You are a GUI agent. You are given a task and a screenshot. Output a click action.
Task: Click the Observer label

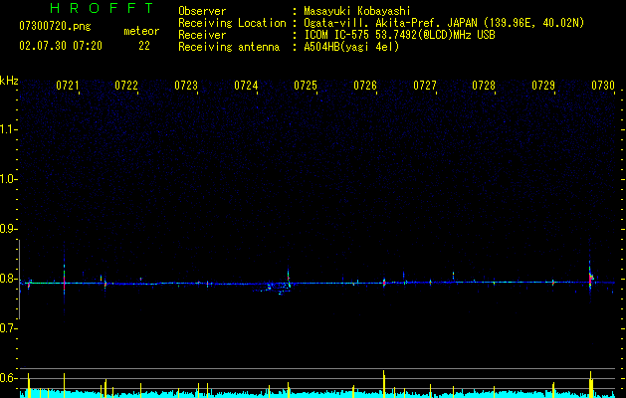(202, 11)
